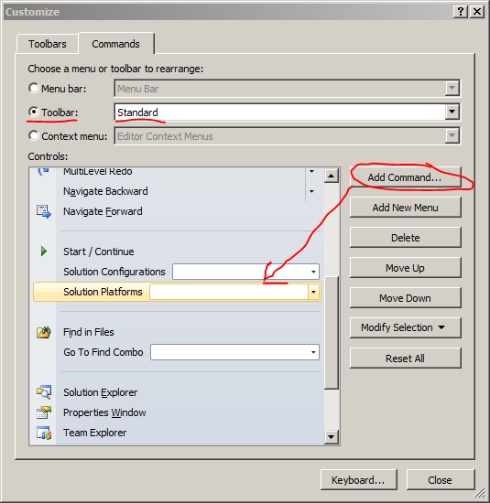Viewport: 490px width, 503px height.
Task: Click the Find in Files folder icon
Action: 43,332
